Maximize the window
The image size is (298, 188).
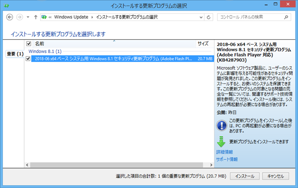point(275,4)
